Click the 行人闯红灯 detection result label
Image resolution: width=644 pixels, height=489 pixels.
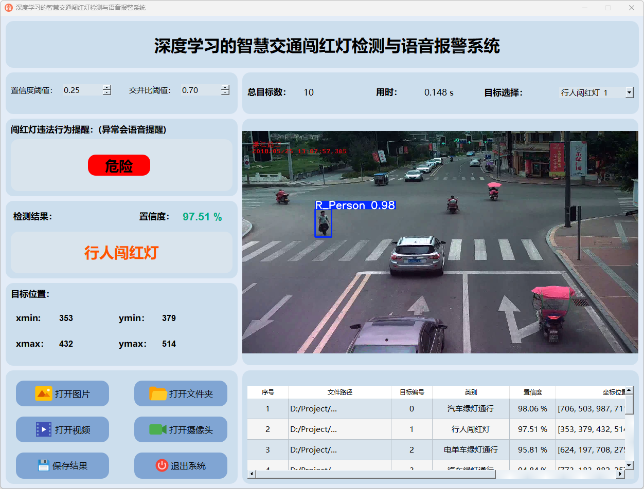pyautogui.click(x=121, y=253)
